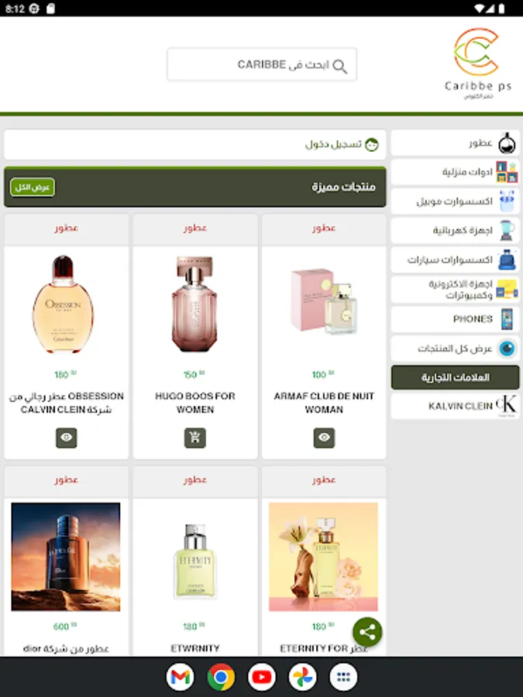
Task: Open Gmail from the dock
Action: 180,677
